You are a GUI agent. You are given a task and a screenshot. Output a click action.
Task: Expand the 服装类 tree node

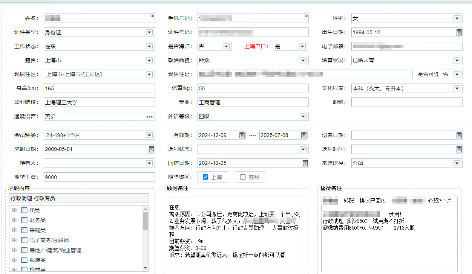[14, 260]
